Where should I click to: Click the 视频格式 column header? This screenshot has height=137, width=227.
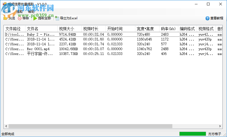click(206, 29)
